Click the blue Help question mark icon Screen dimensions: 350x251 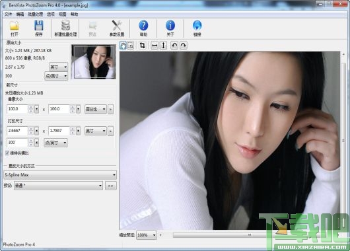[x=143, y=26]
